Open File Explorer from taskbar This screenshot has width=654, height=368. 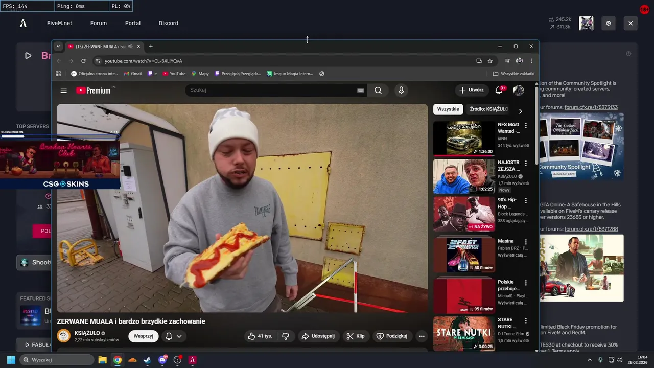(x=102, y=360)
